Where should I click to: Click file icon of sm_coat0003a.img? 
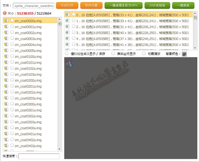(6, 39)
